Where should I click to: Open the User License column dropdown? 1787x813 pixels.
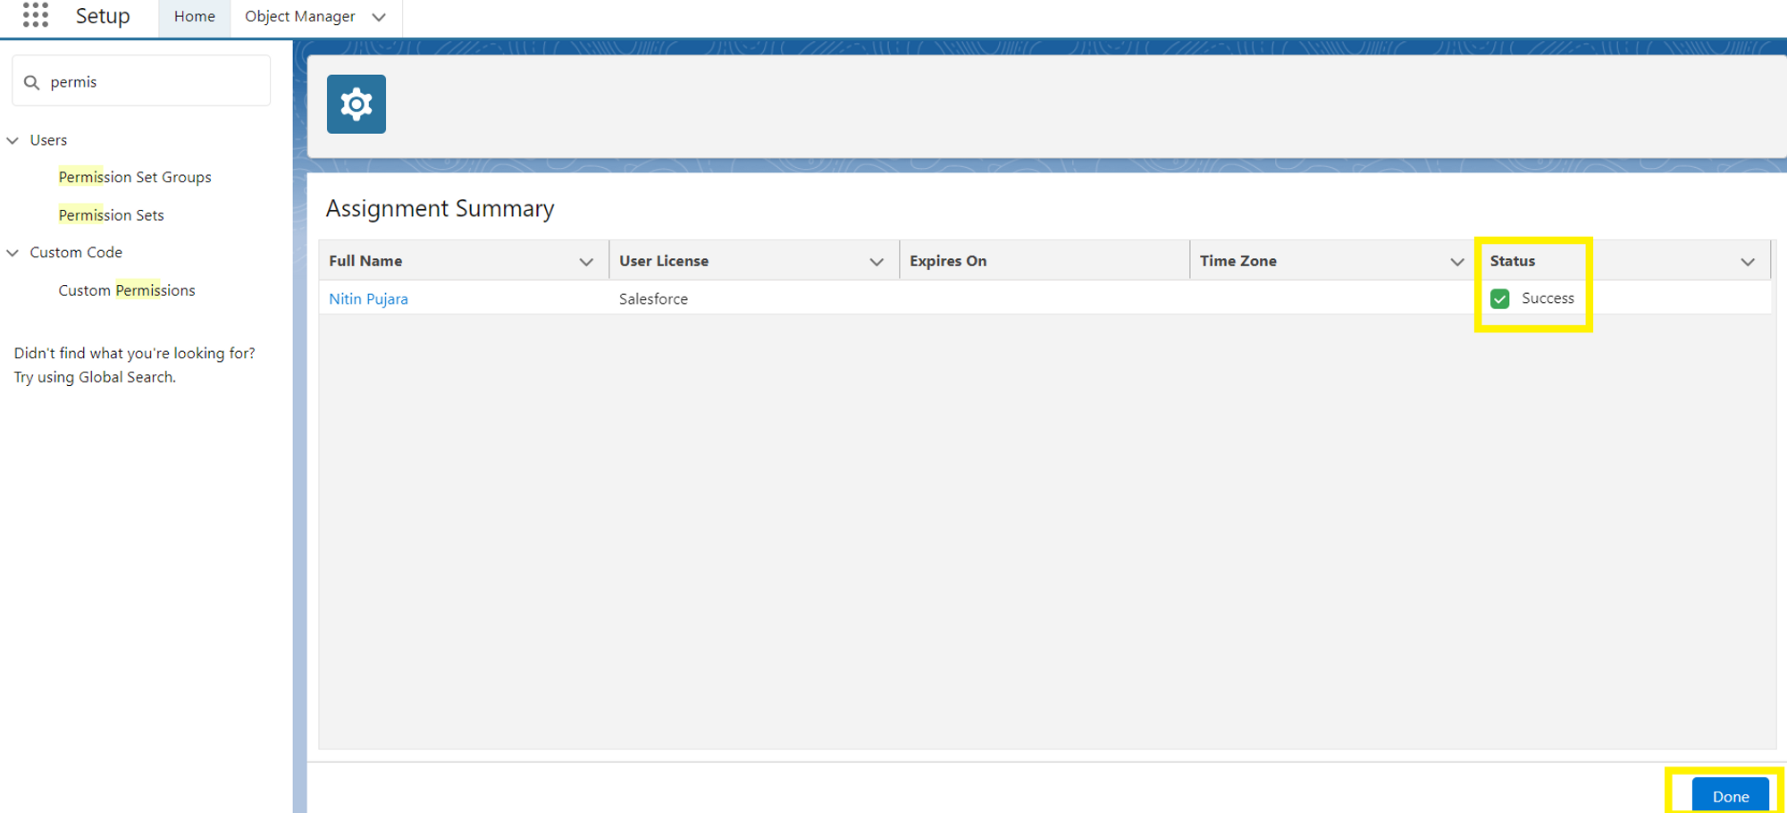pyautogui.click(x=877, y=261)
